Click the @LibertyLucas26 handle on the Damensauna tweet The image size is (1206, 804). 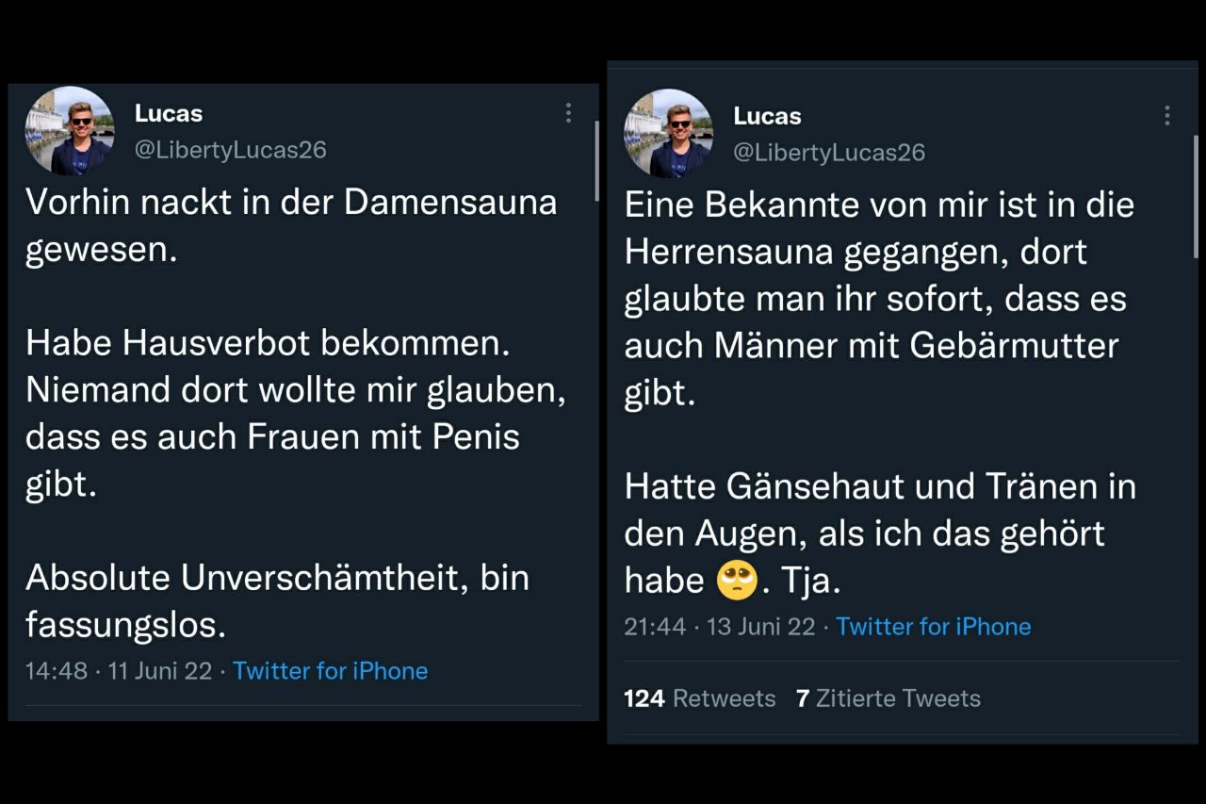tap(231, 150)
